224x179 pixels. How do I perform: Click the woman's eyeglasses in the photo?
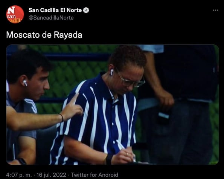coord(131,80)
